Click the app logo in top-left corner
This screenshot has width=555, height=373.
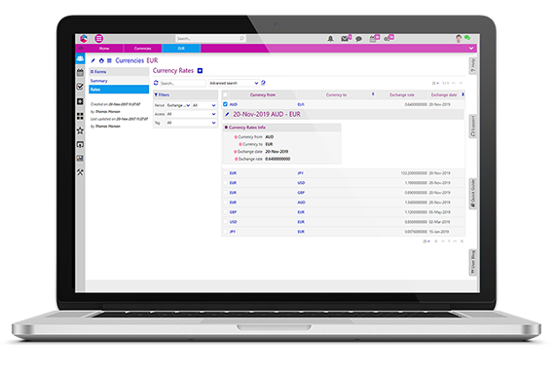click(84, 38)
